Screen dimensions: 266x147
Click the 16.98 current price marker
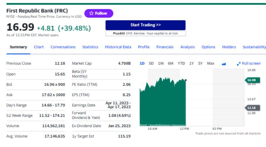251,80
